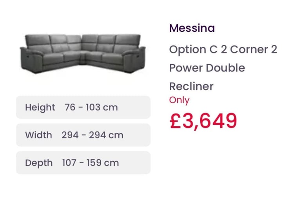Click the Width dimension row
The width and height of the screenshot is (301, 197).
point(83,135)
